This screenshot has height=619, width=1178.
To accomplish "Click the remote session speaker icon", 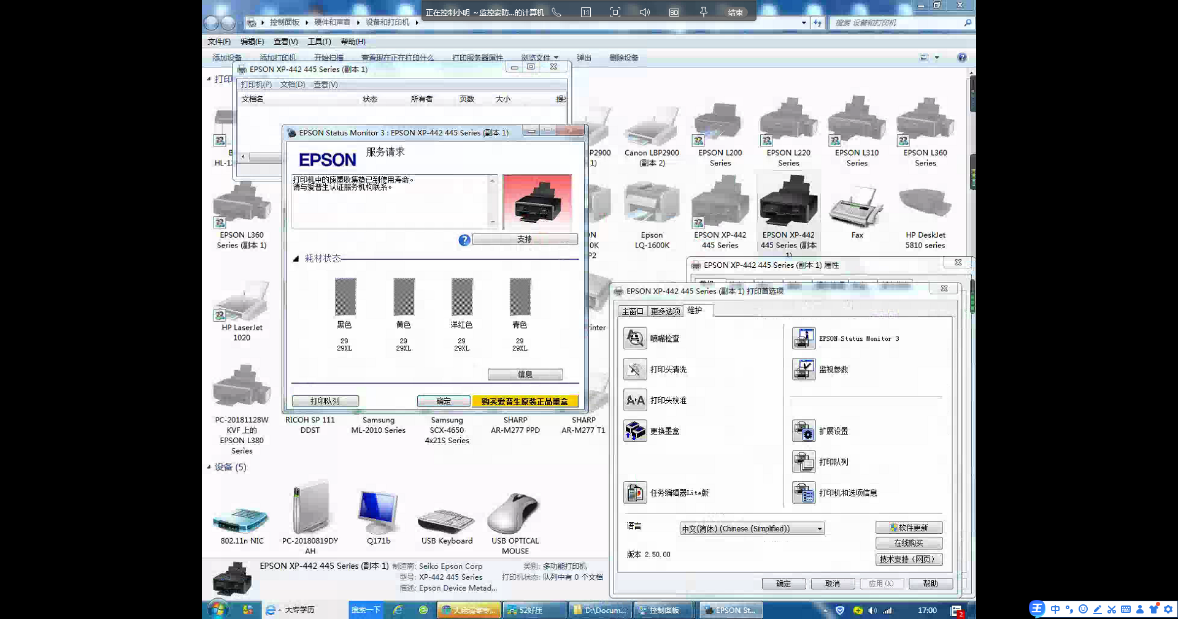I will click(644, 12).
